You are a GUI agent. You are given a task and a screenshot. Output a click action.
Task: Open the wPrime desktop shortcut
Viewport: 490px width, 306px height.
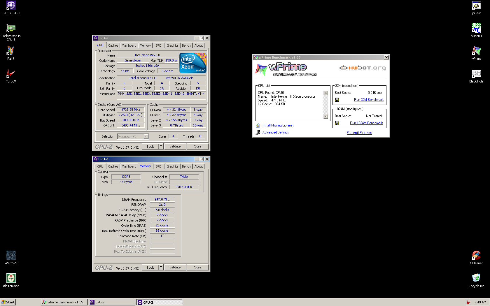(x=476, y=53)
